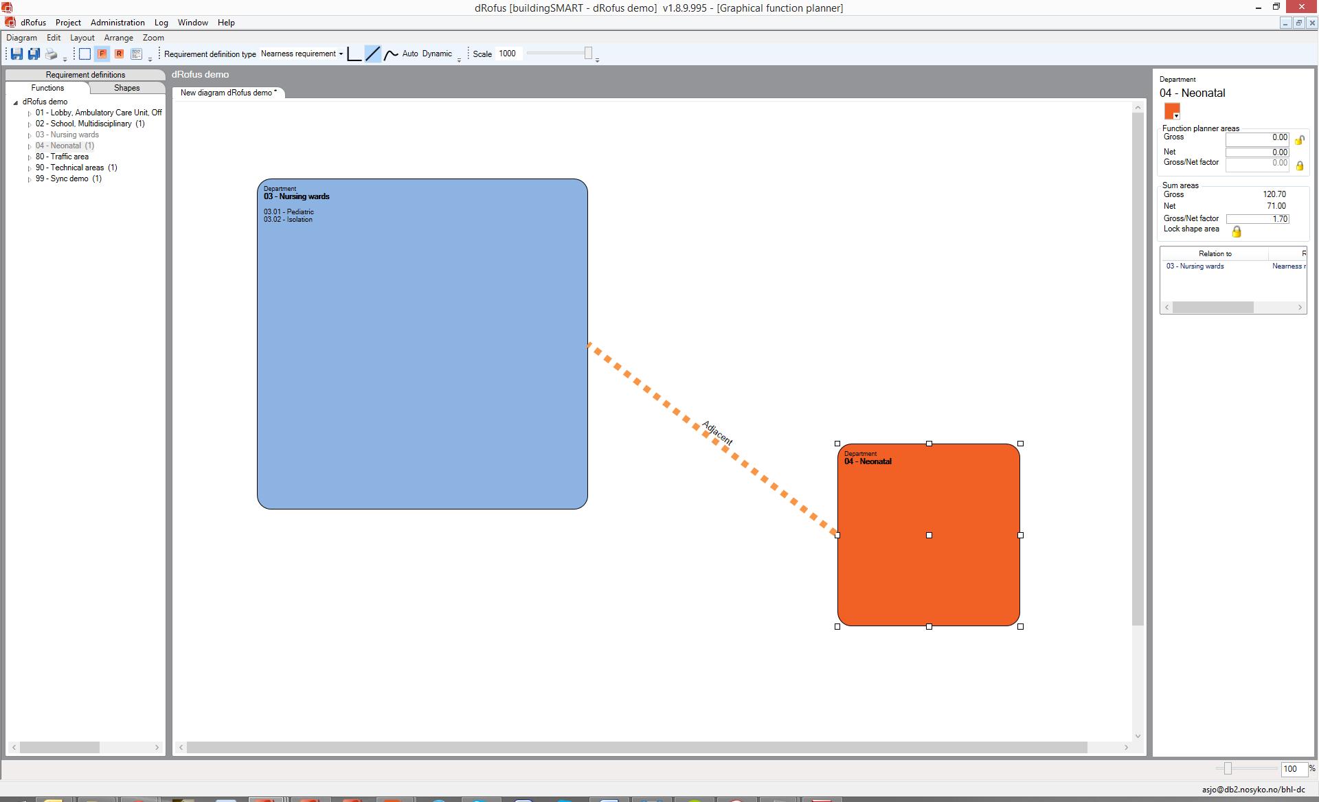Open the Arrange menu
The width and height of the screenshot is (1319, 802).
pos(118,38)
